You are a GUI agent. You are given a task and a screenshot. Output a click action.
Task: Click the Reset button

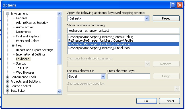point(166,18)
